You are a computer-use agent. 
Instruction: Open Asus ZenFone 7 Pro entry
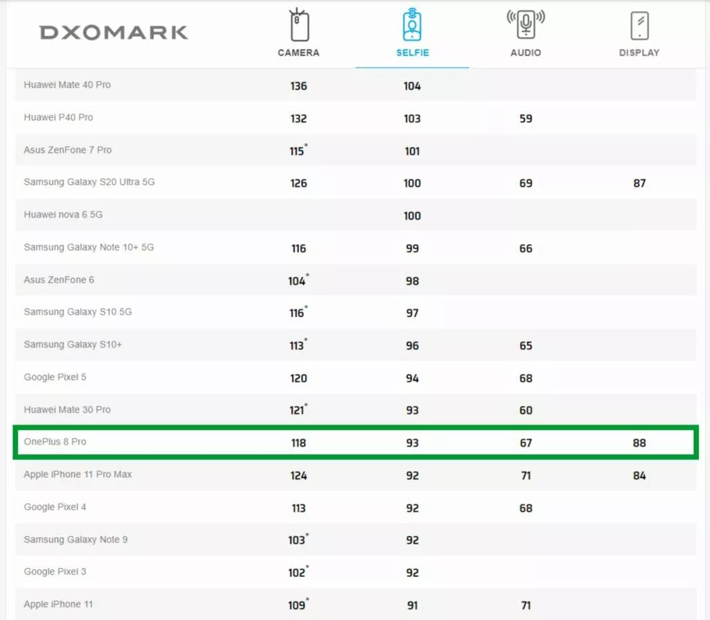67,150
